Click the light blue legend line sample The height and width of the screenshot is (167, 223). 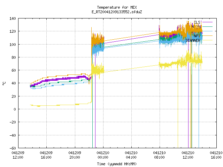coord(207,31)
